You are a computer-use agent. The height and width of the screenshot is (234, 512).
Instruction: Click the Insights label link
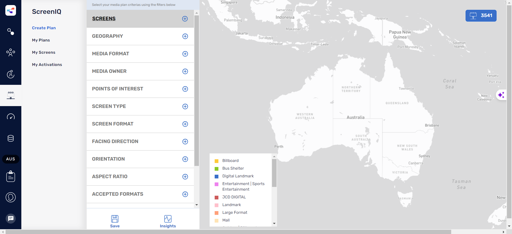pos(168,226)
